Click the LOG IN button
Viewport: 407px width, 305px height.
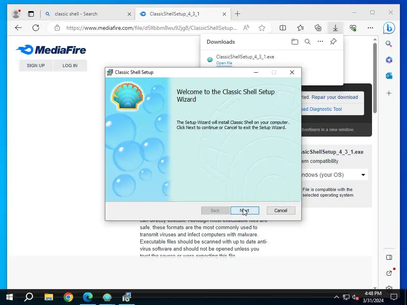point(70,66)
